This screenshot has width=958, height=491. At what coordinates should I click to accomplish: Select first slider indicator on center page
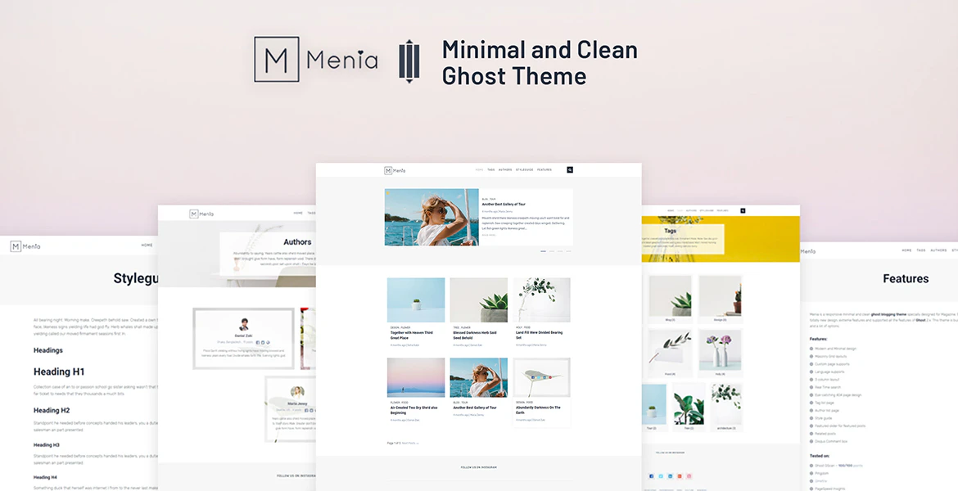tap(543, 251)
